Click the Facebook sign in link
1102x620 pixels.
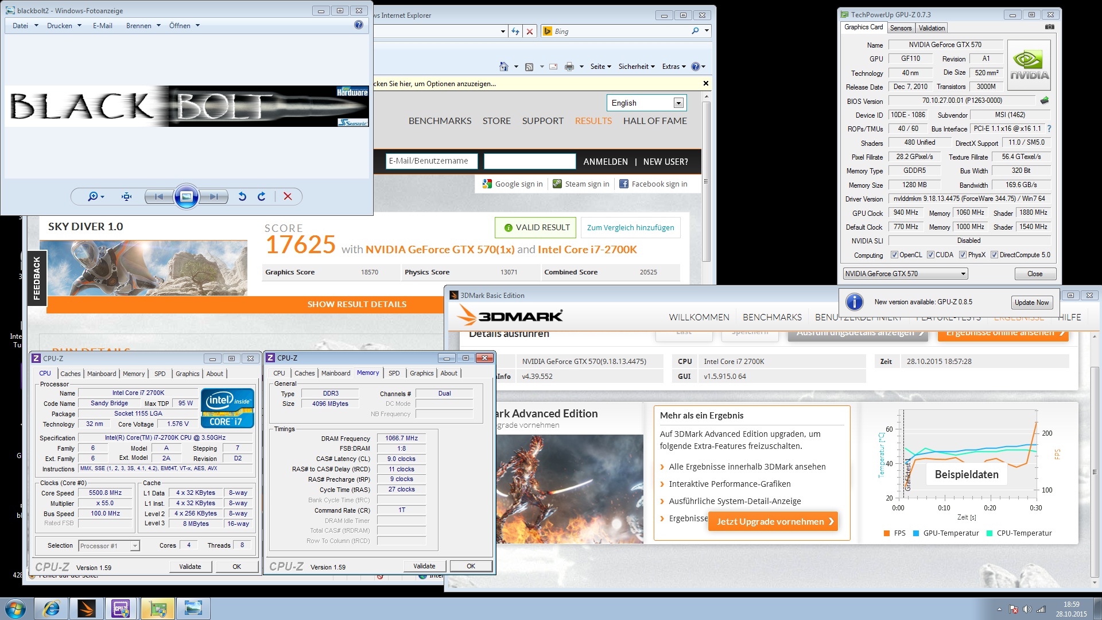point(653,184)
